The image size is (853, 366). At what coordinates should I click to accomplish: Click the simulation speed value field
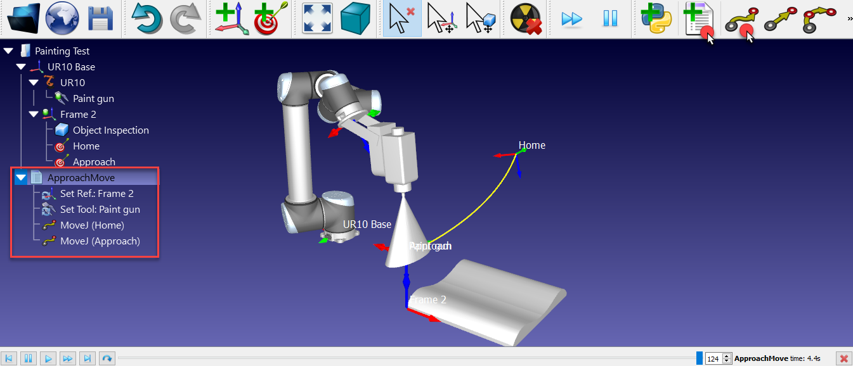click(x=713, y=359)
